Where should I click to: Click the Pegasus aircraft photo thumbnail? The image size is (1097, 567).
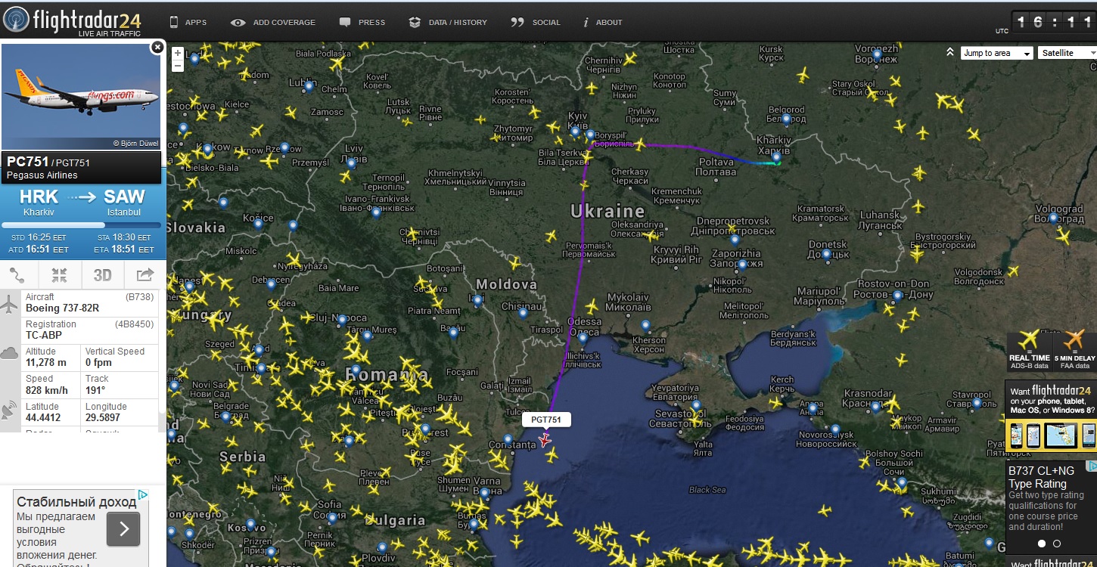[x=81, y=97]
